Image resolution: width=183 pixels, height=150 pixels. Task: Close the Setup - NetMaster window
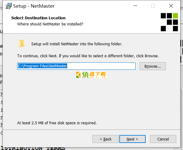[x=171, y=6]
